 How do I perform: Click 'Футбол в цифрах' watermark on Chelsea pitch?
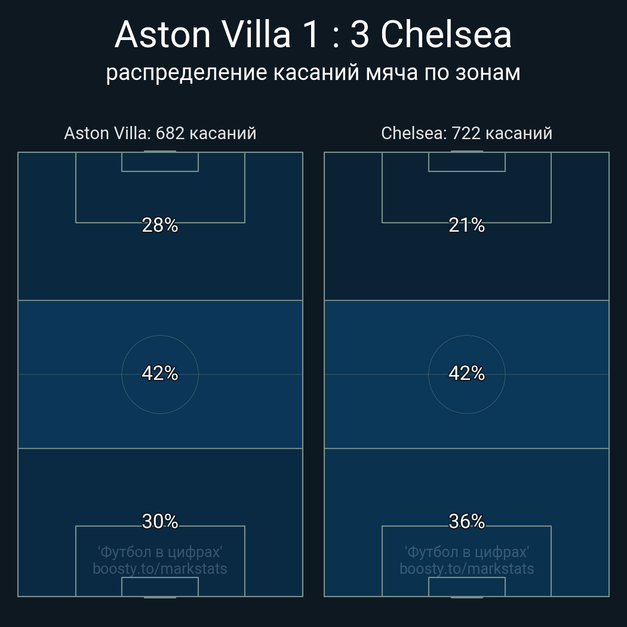tap(466, 552)
